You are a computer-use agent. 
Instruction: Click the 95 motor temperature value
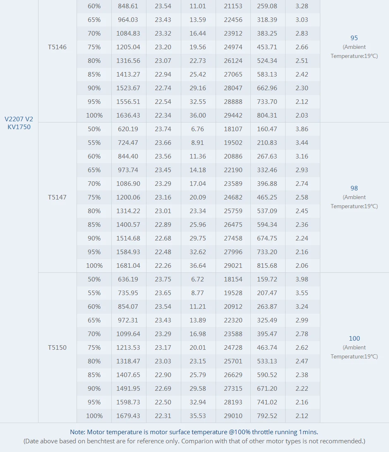coord(354,38)
